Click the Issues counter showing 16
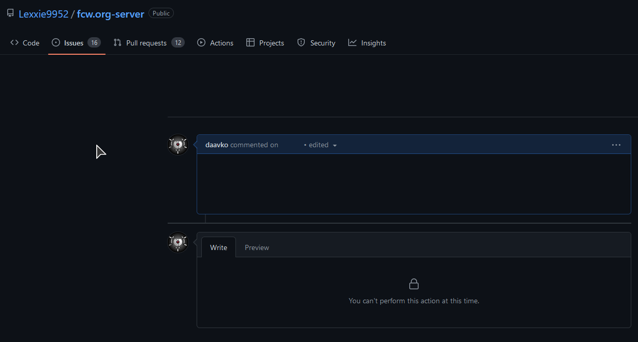 pyautogui.click(x=94, y=43)
